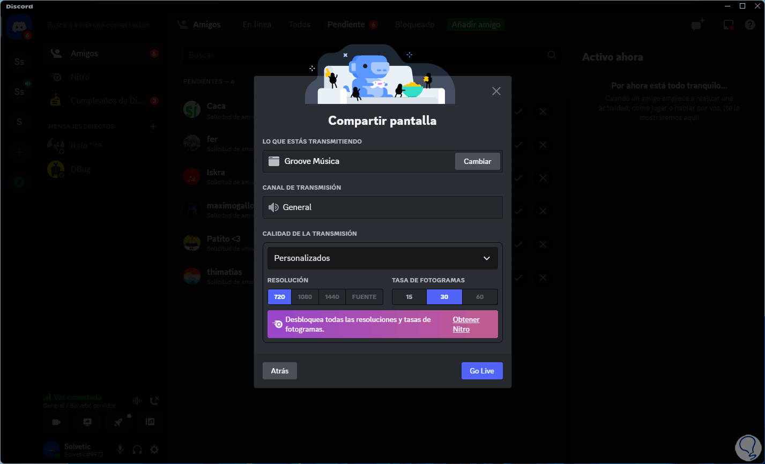Explore servers via the compass icon
This screenshot has width=765, height=464.
pyautogui.click(x=19, y=182)
